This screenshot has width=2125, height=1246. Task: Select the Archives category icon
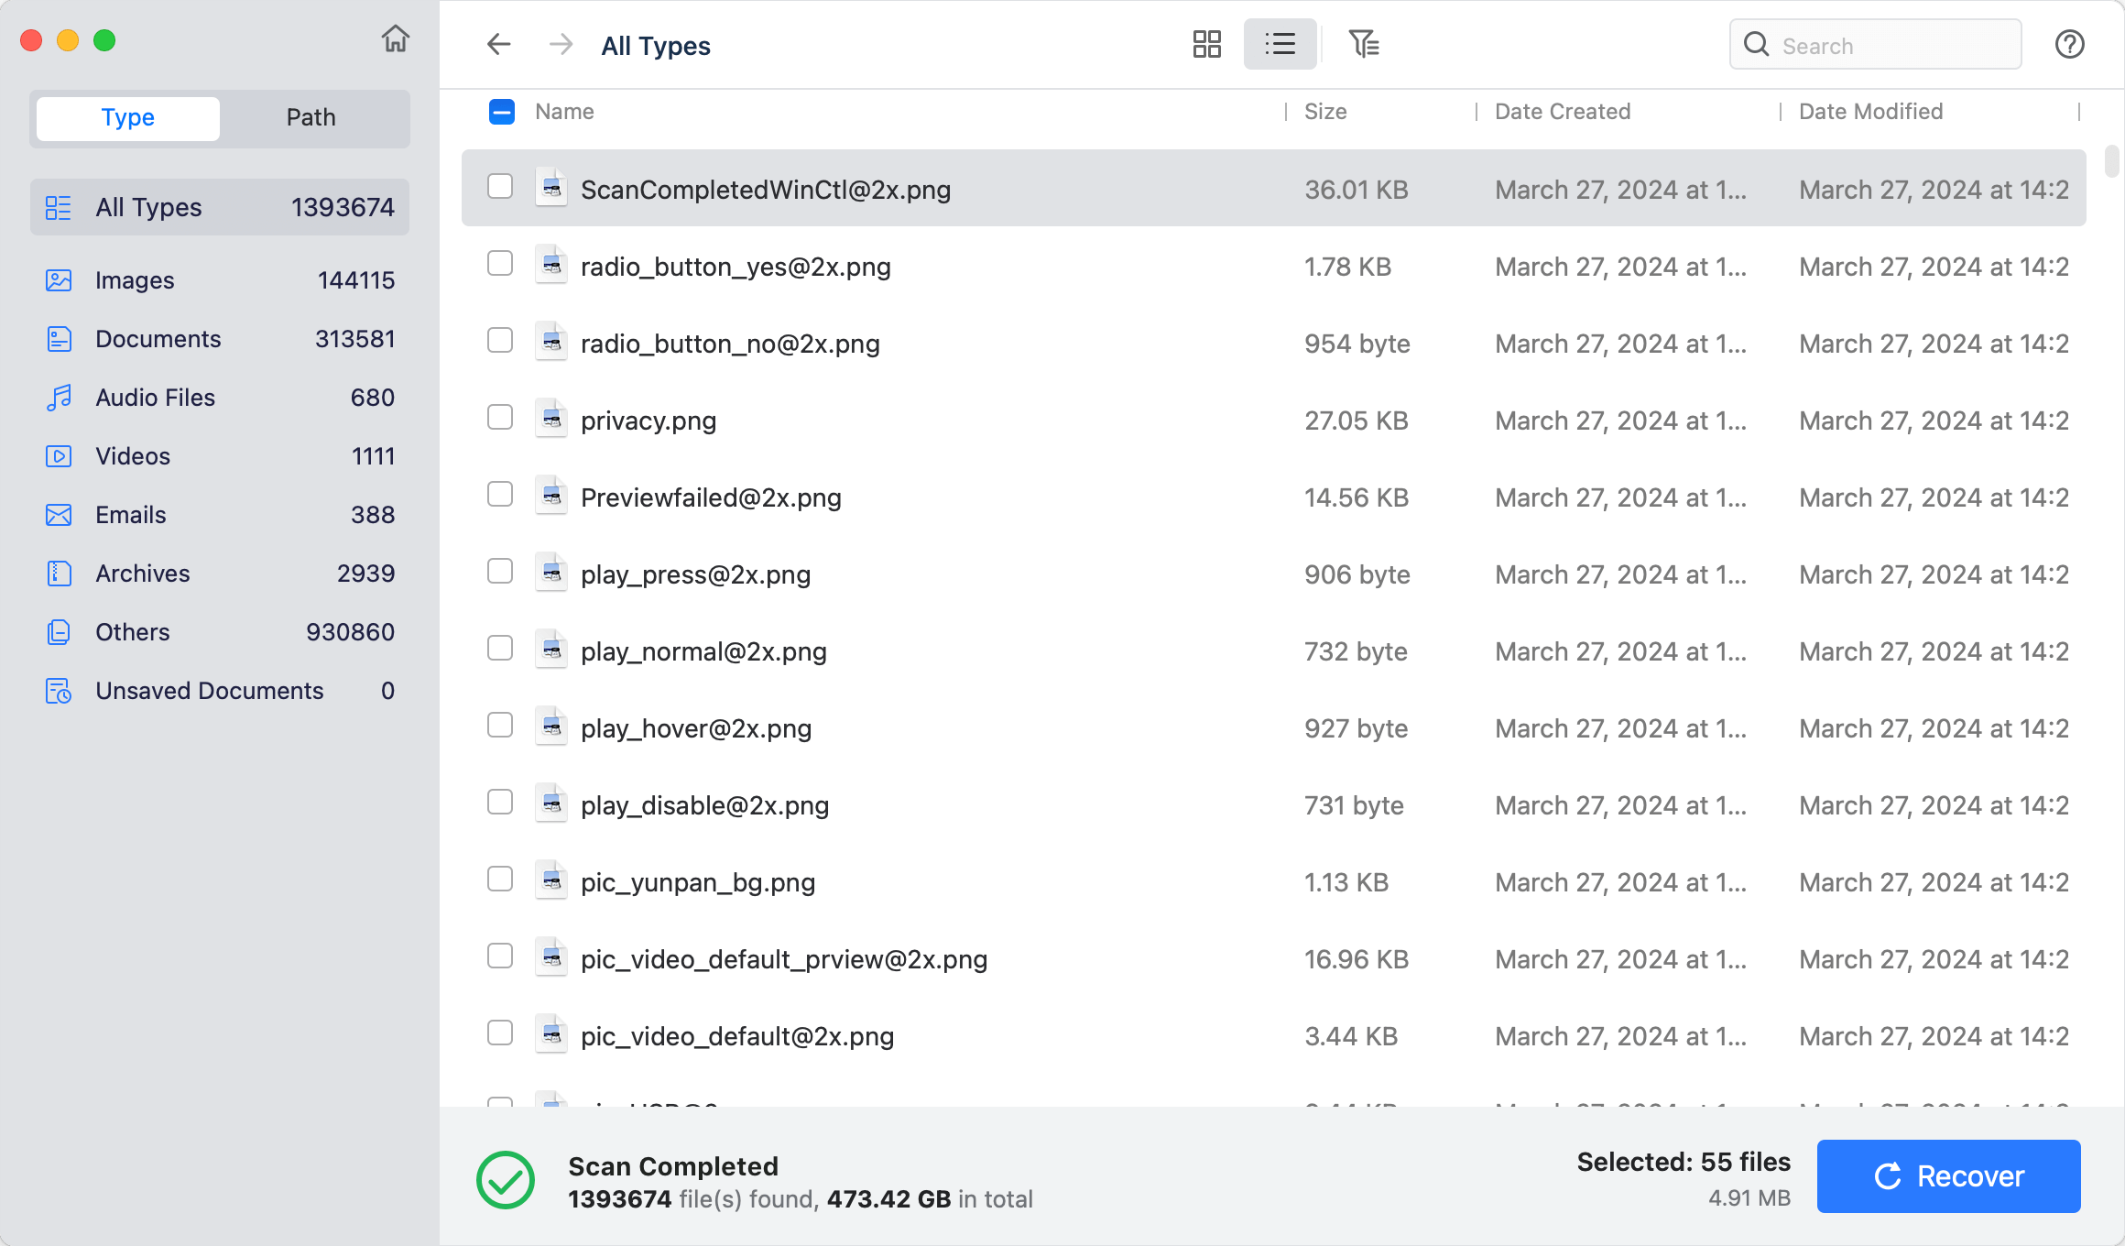(58, 574)
